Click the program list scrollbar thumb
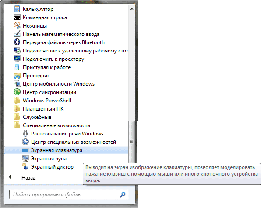This screenshot has height=208, width=261. 131,142
